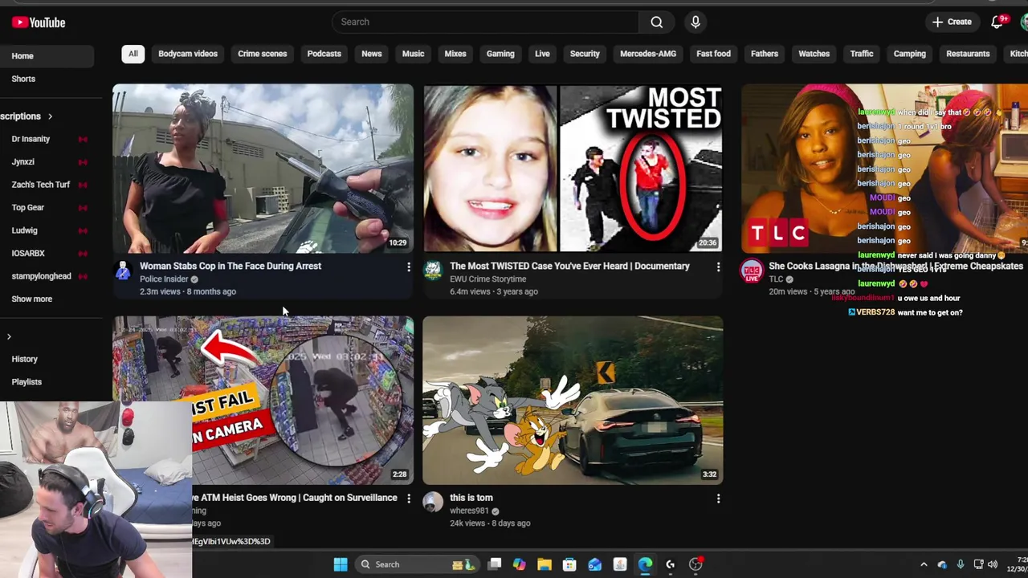Image resolution: width=1028 pixels, height=578 pixels.
Task: Open the Ludwig subscription
Action: 24,230
